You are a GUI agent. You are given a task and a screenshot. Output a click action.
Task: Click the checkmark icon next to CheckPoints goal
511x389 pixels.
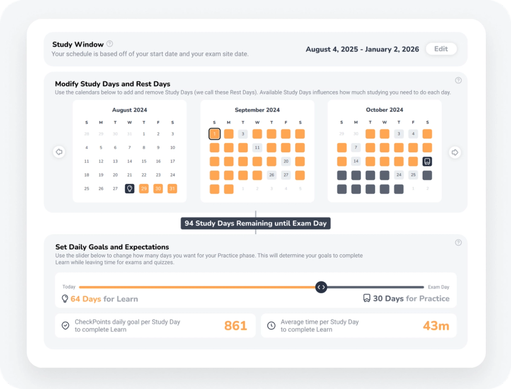[65, 325]
